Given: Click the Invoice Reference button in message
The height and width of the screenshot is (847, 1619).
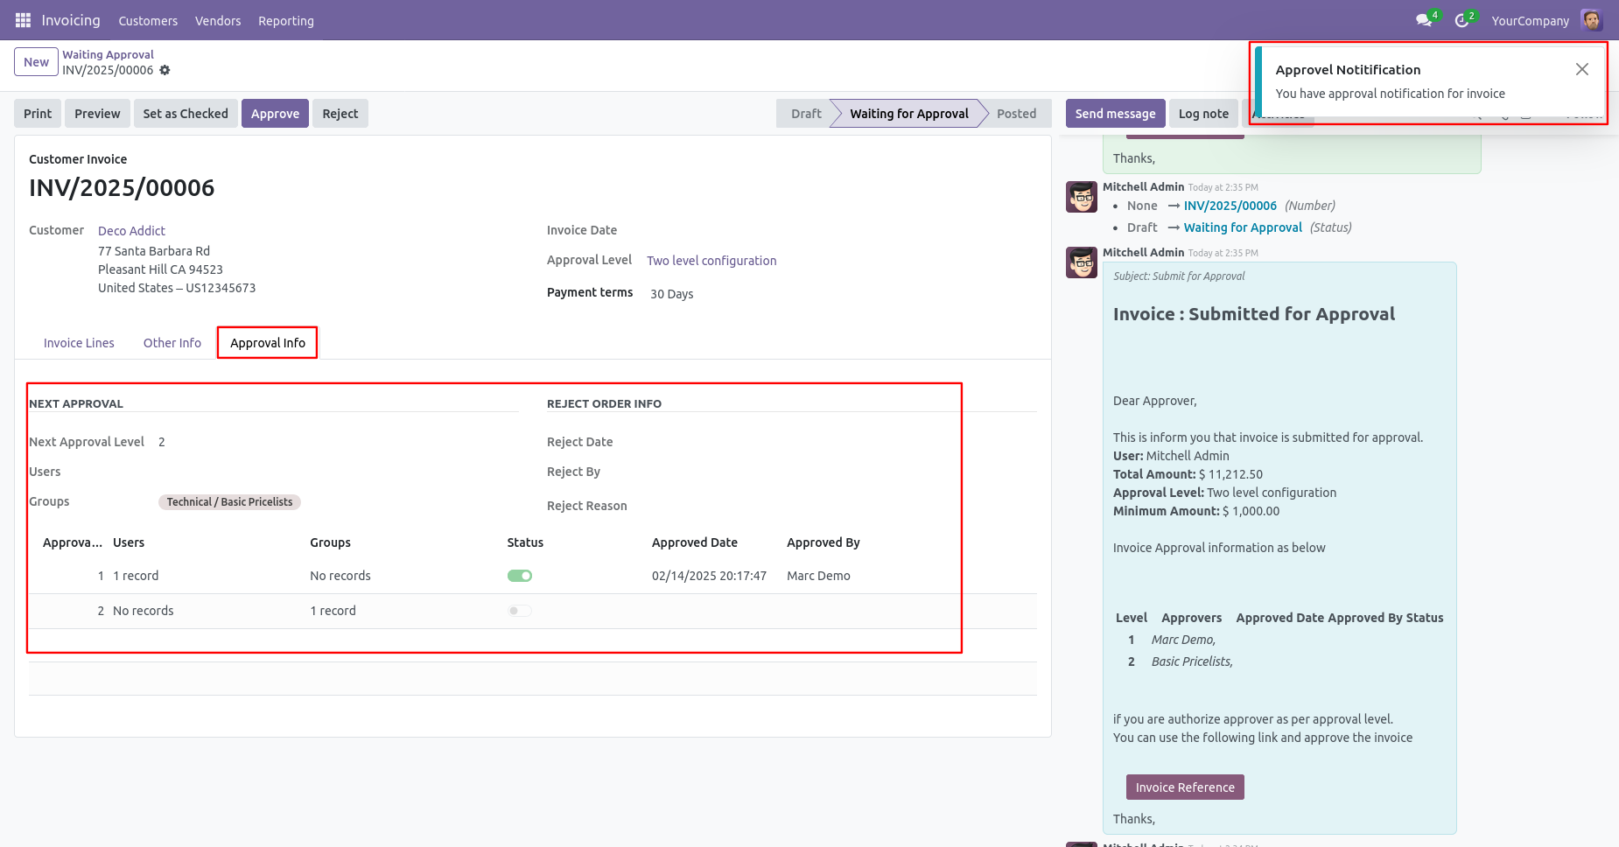Looking at the screenshot, I should (x=1185, y=787).
